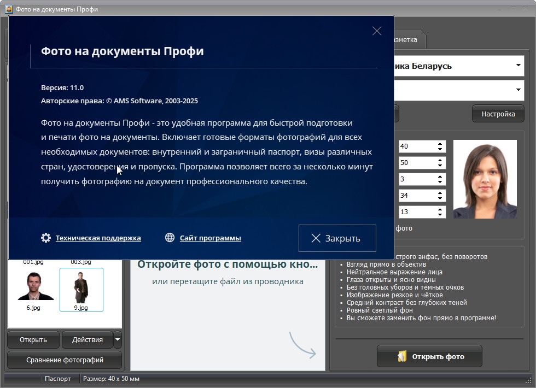Click the 001.jpg file label
536x388 pixels.
pyautogui.click(x=33, y=262)
